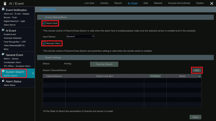This screenshot has height=121, width=216.
Task: Open the Network tab
Action: [x=158, y=3]
